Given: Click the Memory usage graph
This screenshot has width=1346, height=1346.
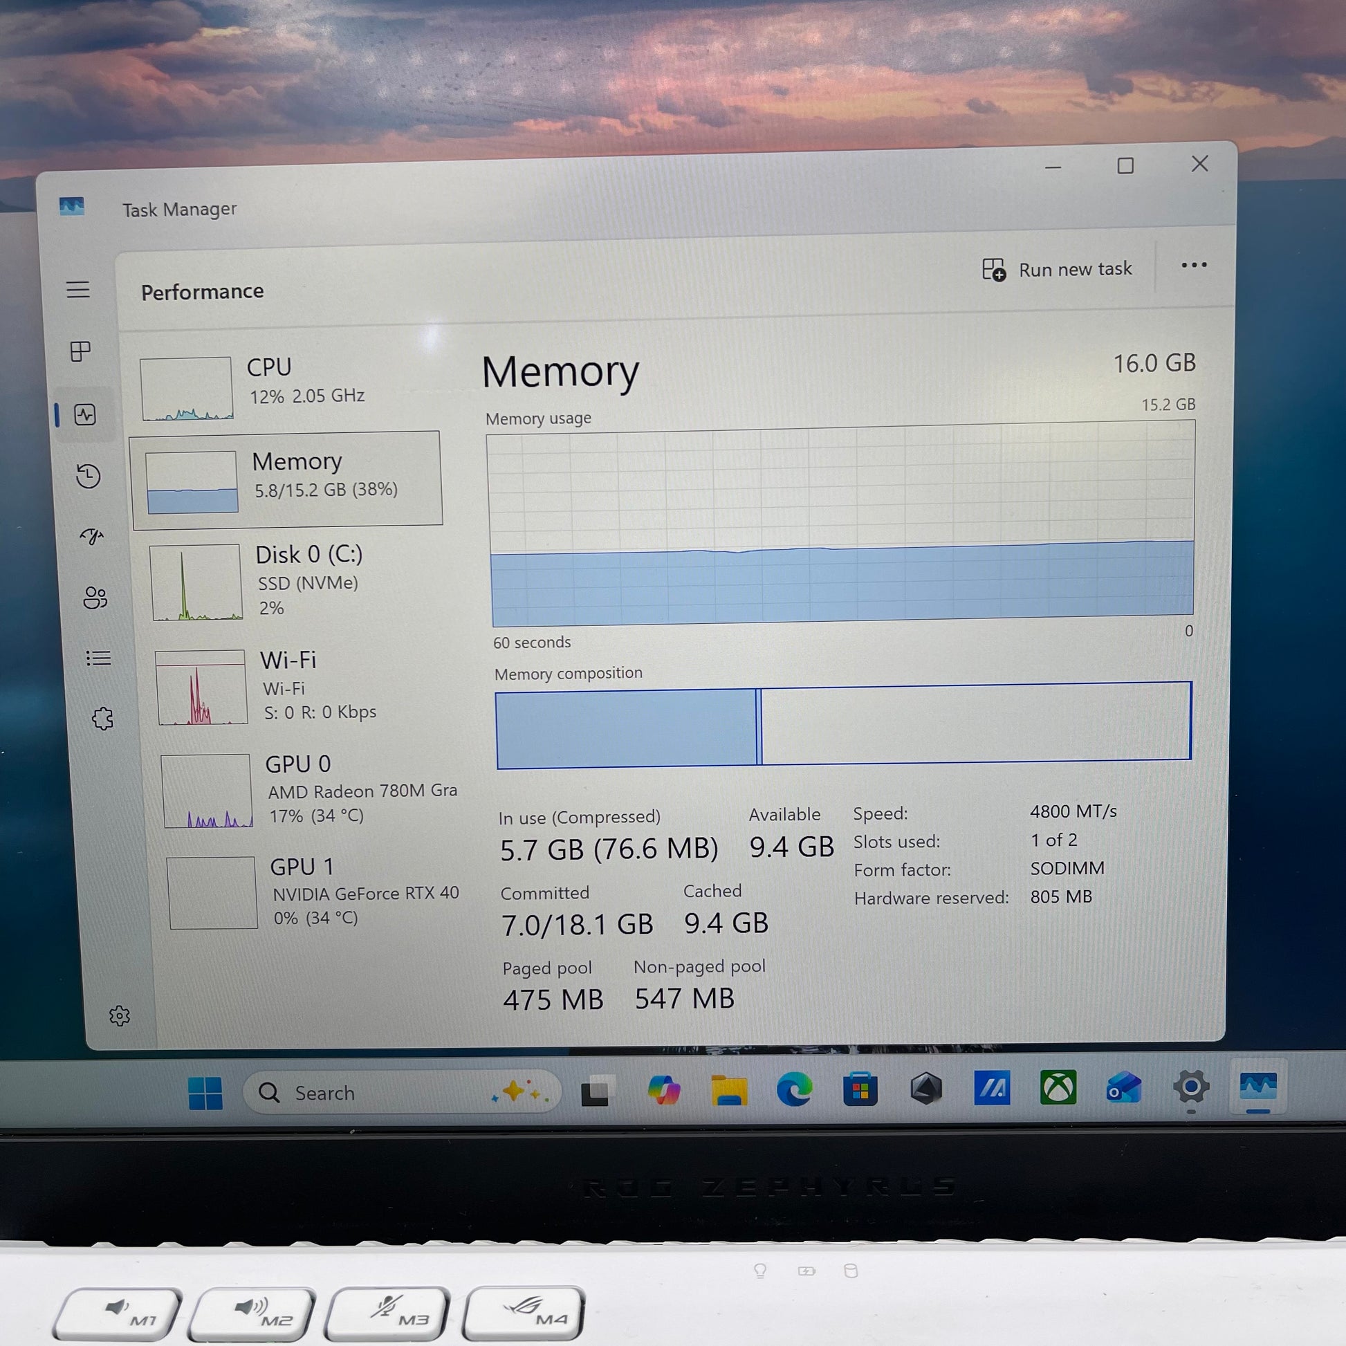Looking at the screenshot, I should click(x=841, y=524).
